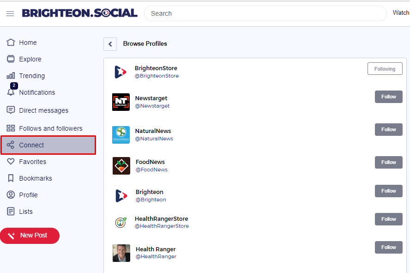The width and height of the screenshot is (410, 273).
Task: Click the Profile person icon
Action: [11, 195]
